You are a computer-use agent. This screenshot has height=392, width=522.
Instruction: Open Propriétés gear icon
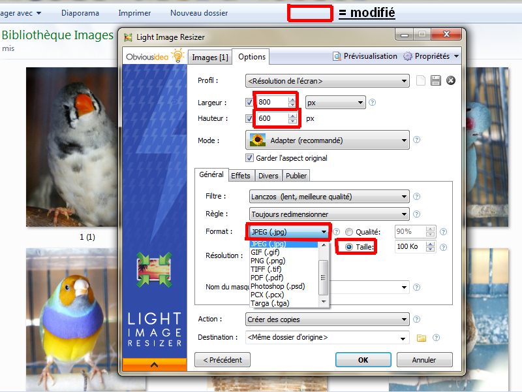tap(407, 56)
